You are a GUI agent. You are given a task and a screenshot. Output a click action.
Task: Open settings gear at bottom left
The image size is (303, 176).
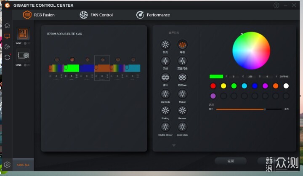click(x=7, y=165)
